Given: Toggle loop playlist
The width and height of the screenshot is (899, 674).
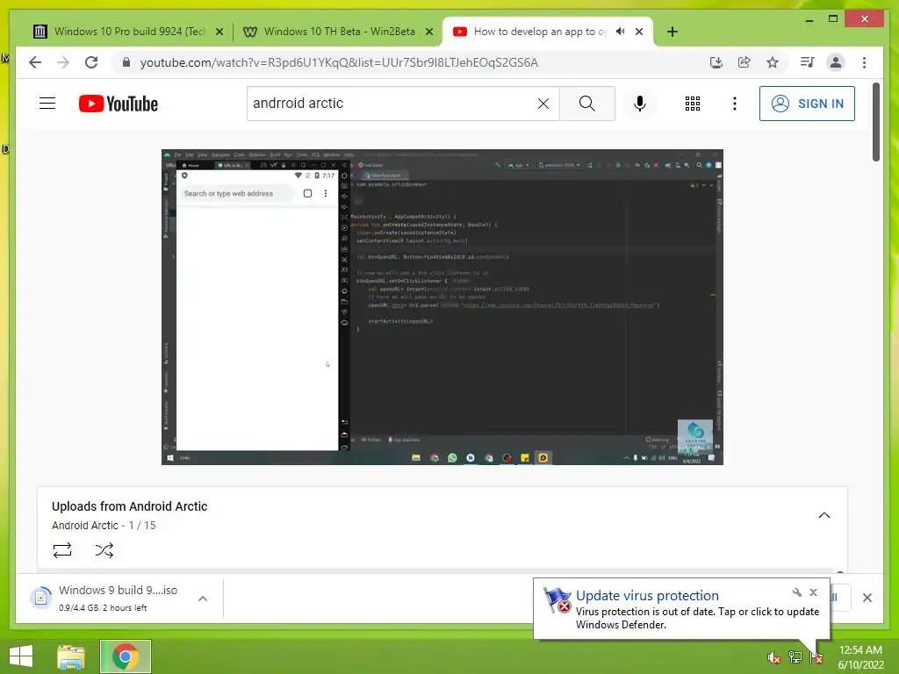Looking at the screenshot, I should (62, 550).
